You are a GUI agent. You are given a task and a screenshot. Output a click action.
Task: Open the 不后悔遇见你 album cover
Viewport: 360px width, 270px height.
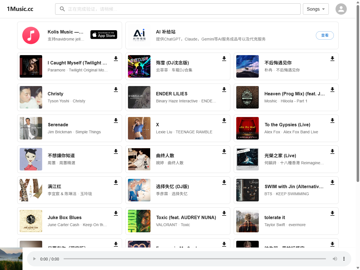tap(247, 66)
